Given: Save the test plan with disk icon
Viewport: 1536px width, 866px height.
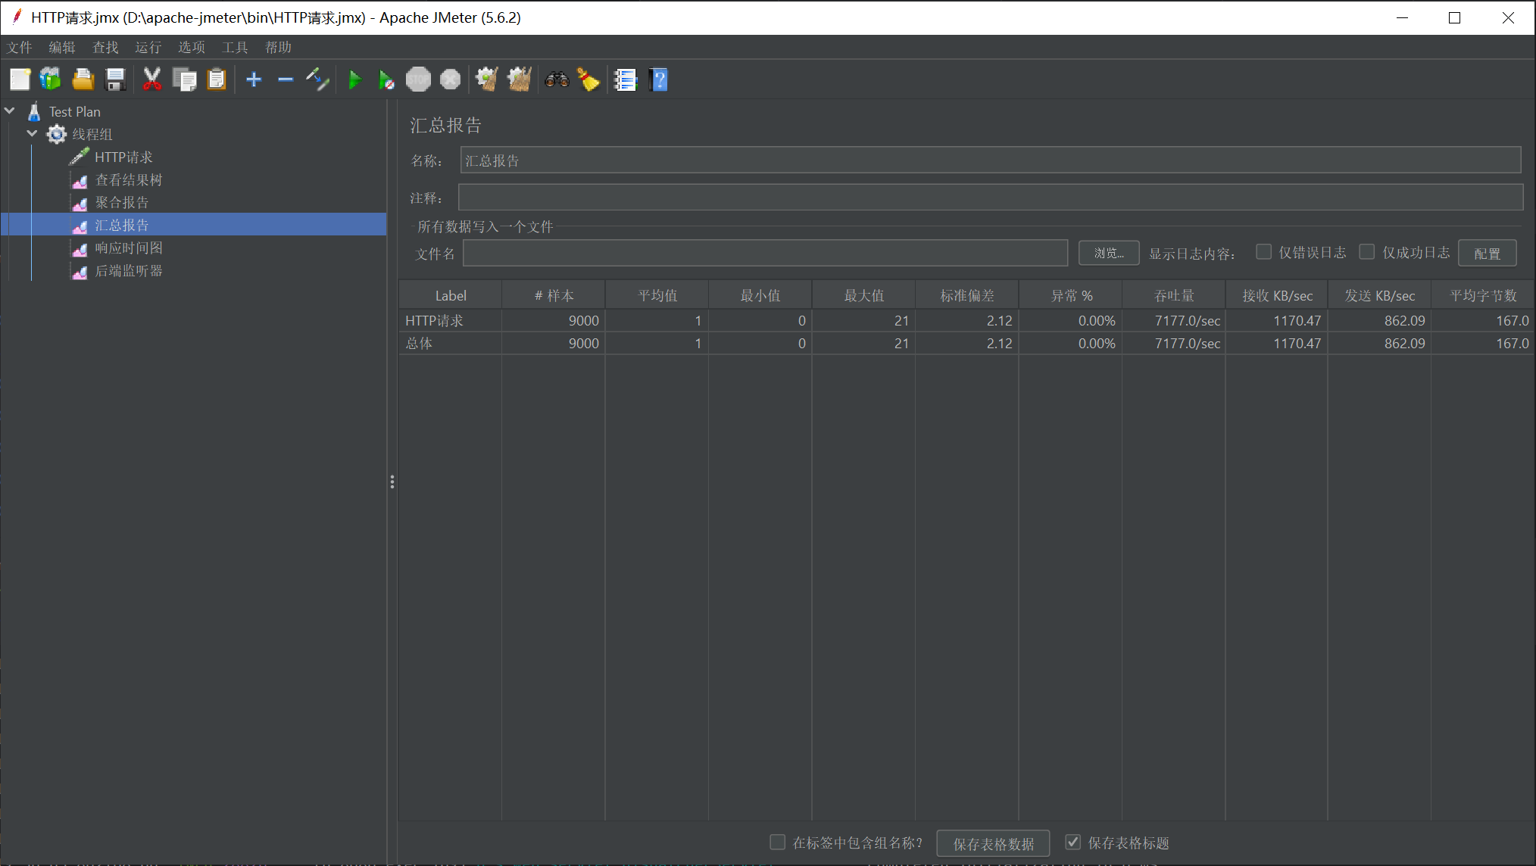Looking at the screenshot, I should [115, 79].
